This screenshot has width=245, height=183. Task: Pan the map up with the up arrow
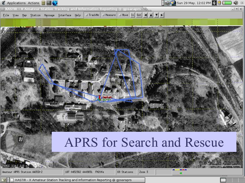151,15
